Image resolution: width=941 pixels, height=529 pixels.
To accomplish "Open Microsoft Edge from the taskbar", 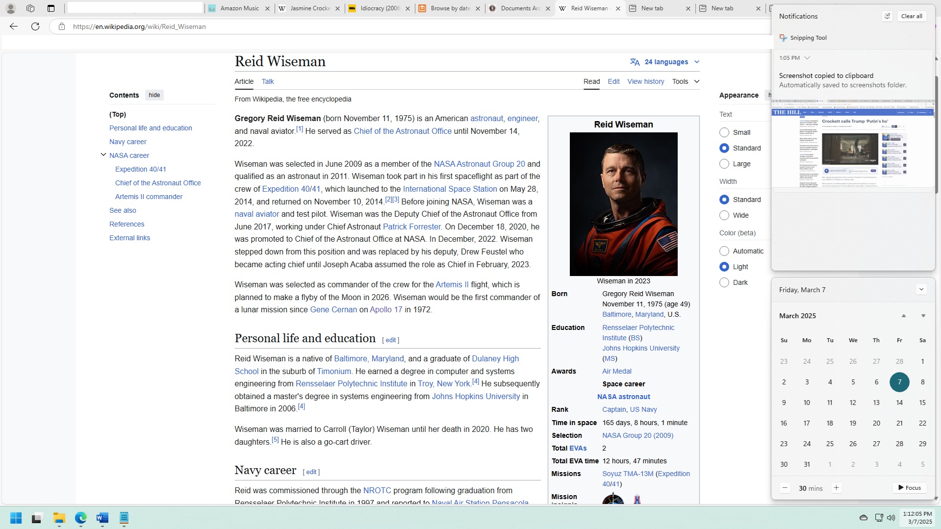I will (x=81, y=518).
